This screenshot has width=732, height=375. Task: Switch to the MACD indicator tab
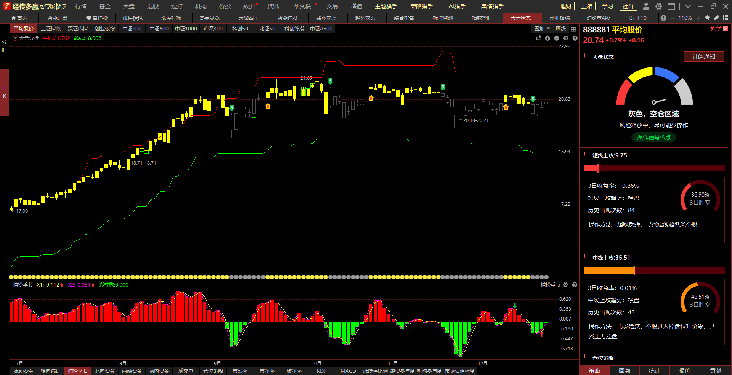coord(348,371)
